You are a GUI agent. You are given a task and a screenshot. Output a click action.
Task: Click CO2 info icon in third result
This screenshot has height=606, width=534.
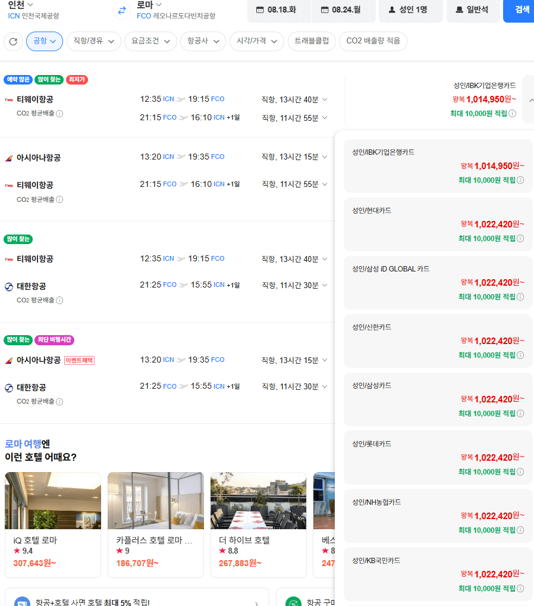[x=59, y=300]
